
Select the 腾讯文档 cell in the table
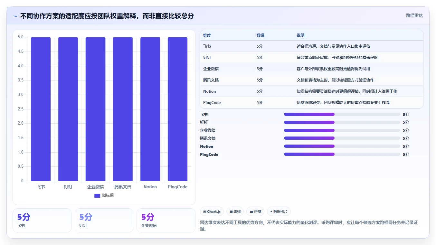click(211, 80)
